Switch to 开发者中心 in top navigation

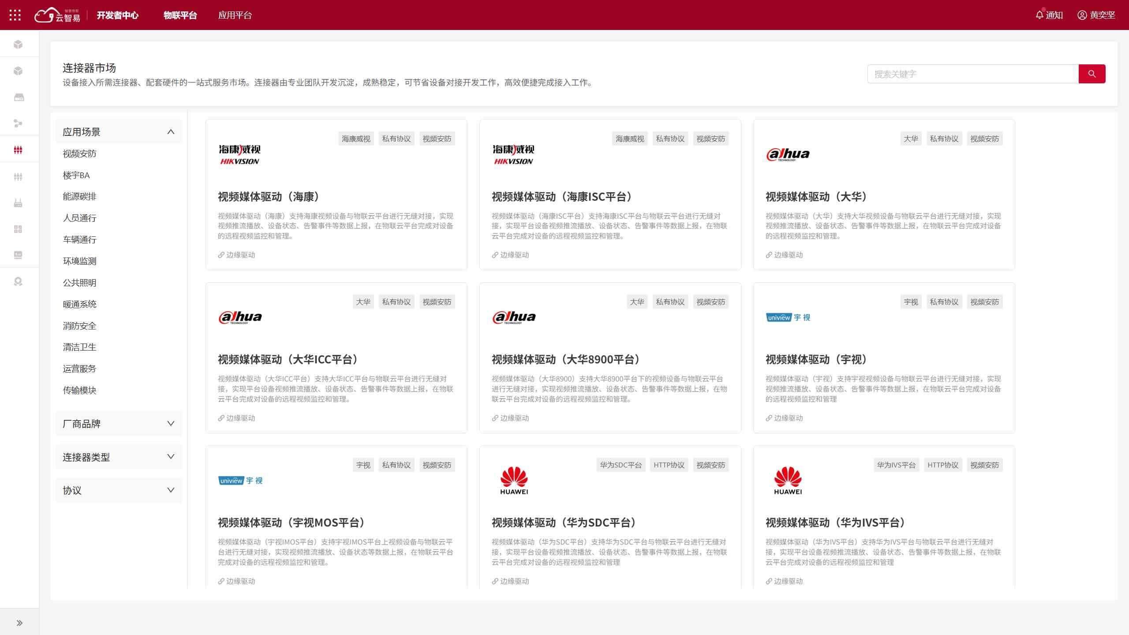(x=117, y=15)
